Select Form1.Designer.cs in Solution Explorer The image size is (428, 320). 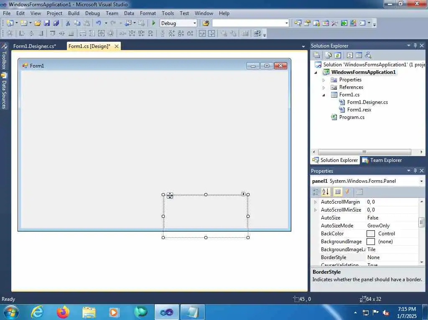[x=367, y=102]
